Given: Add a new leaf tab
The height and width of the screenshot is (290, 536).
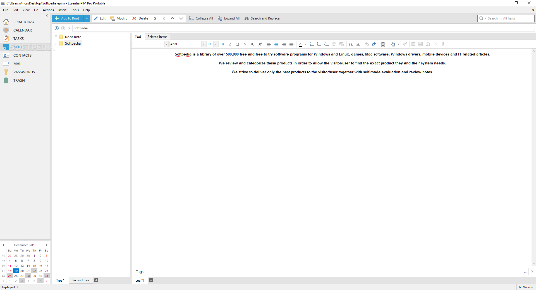Looking at the screenshot, I should coord(151,280).
